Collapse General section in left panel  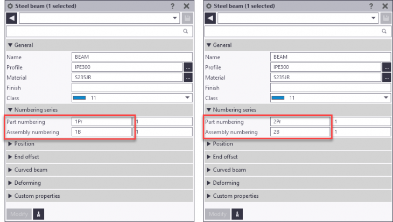point(100,45)
